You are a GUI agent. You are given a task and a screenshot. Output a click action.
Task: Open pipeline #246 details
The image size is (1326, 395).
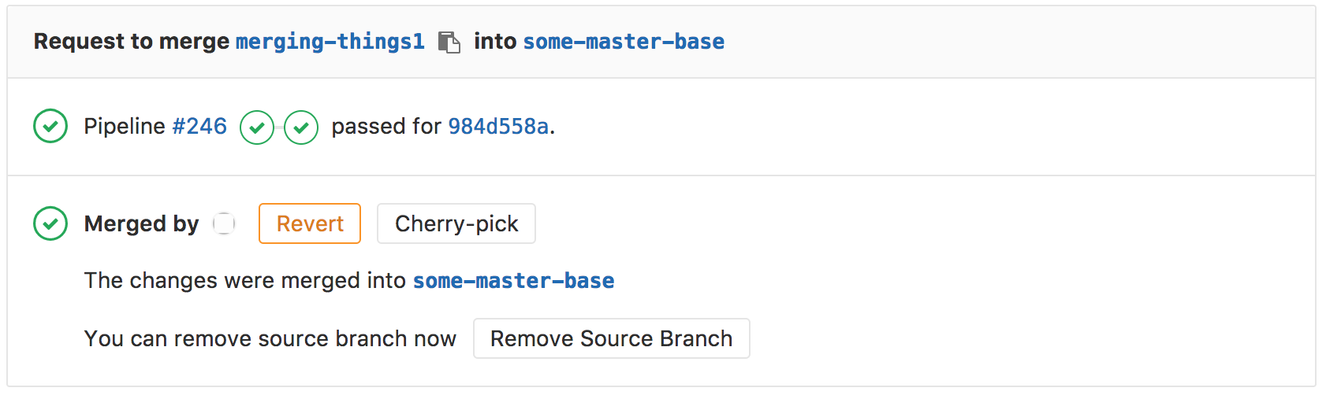coord(199,127)
